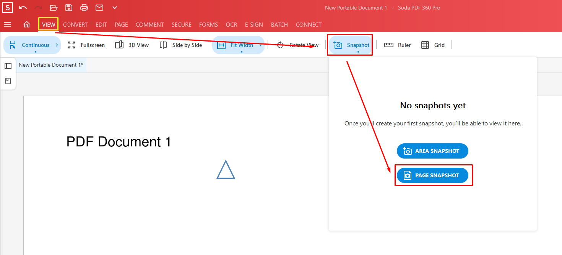The height and width of the screenshot is (255, 562).
Task: Click the redo arrow icon
Action: click(x=38, y=8)
